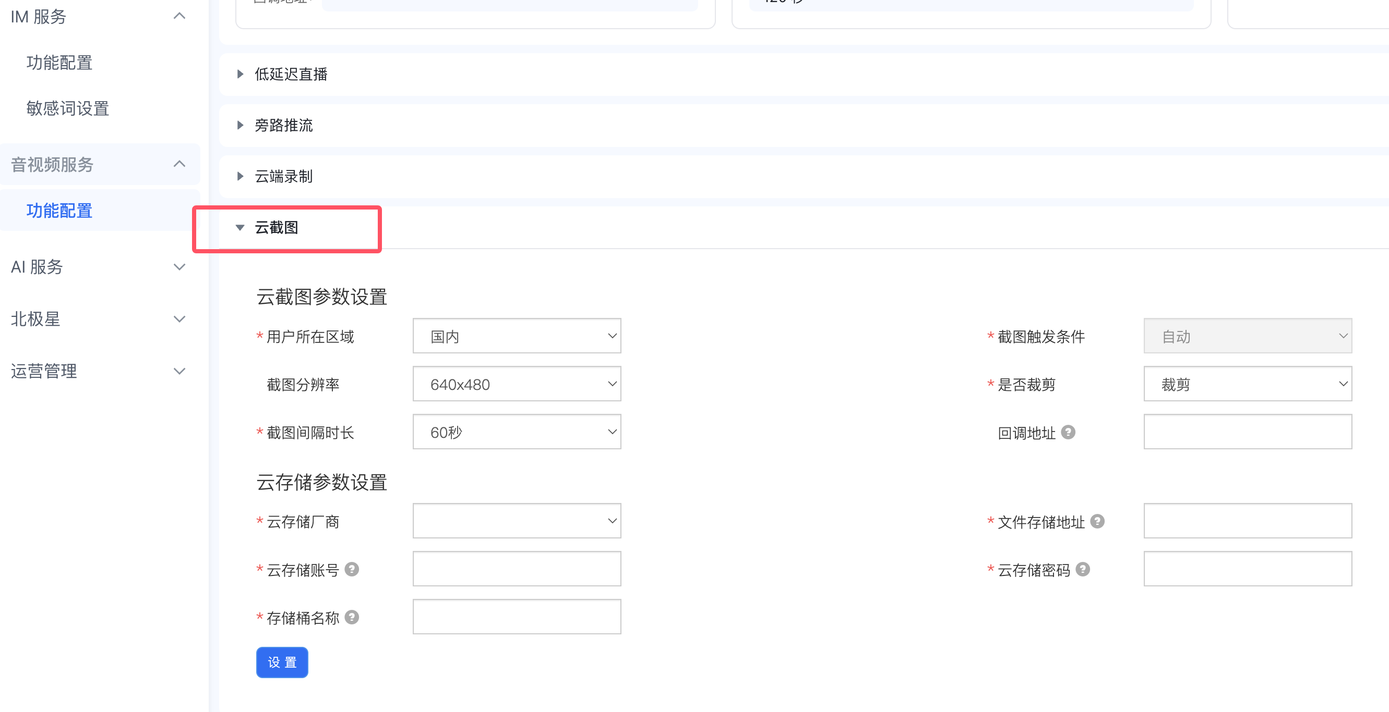
Task: Expand the 低延迟直播 section
Action: tap(241, 74)
